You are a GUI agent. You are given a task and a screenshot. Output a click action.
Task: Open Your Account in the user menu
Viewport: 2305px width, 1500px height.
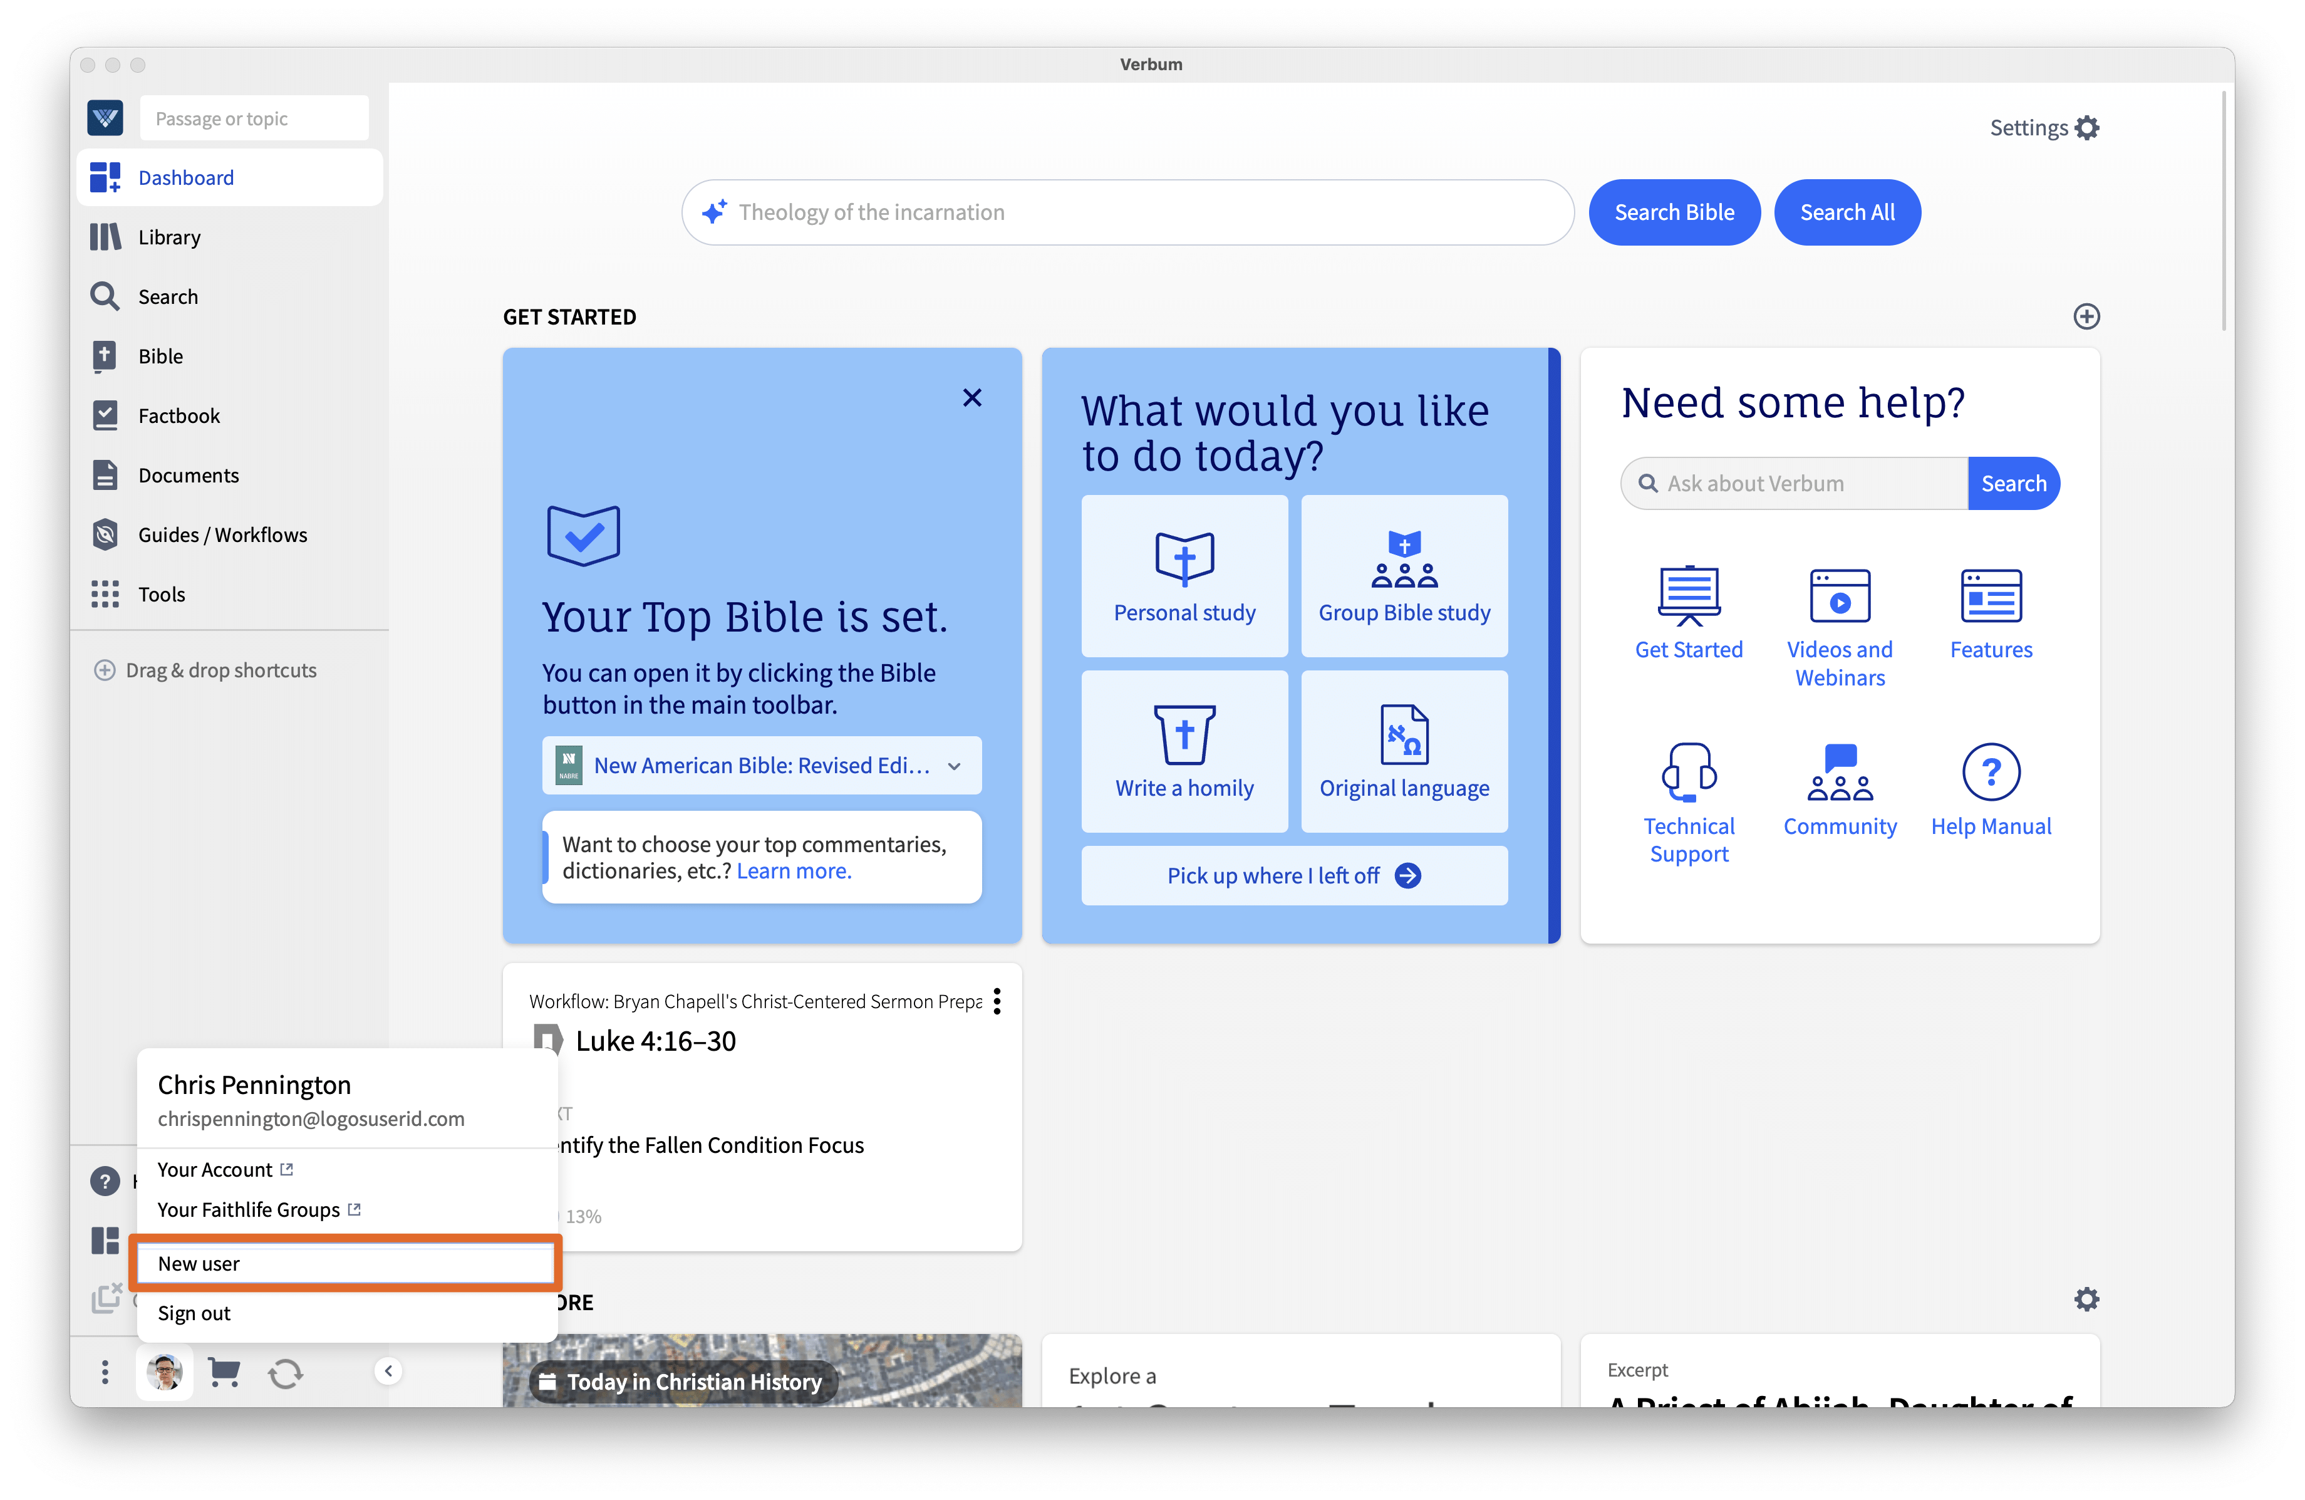[x=225, y=1170]
